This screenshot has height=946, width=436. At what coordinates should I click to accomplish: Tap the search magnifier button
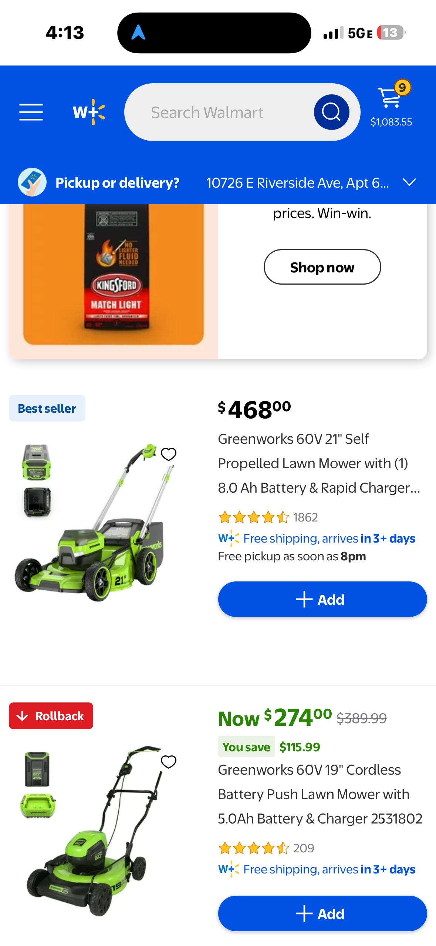(331, 112)
